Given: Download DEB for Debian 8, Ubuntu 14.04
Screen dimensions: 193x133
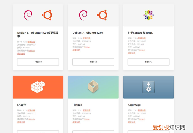Looking at the screenshot, I should coord(38,62).
